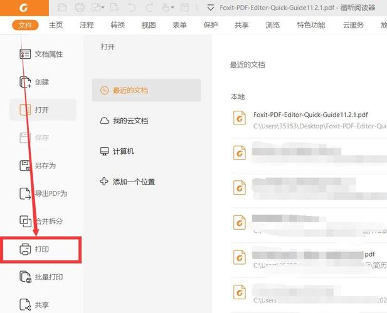
Task: Open the dropdown arrow beside the hand tool
Action: coord(172,8)
